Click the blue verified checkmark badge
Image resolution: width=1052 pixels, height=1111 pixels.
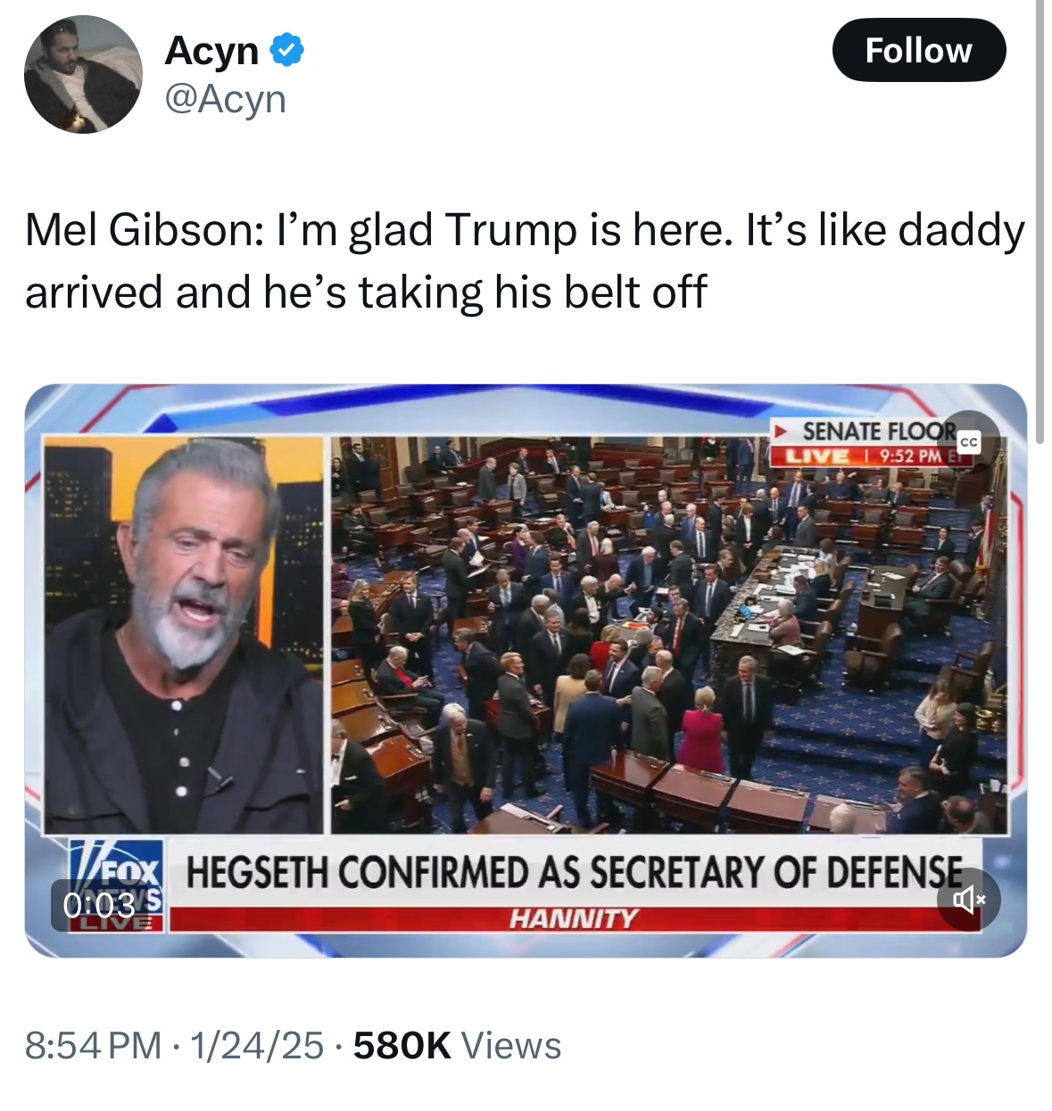(287, 51)
